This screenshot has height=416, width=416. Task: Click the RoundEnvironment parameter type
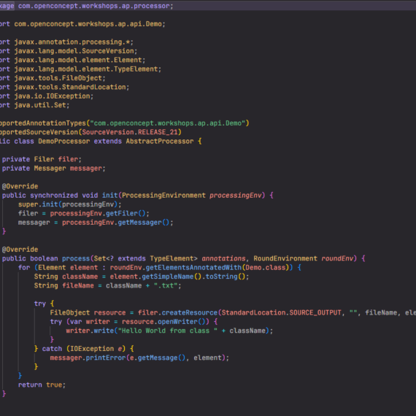285,258
